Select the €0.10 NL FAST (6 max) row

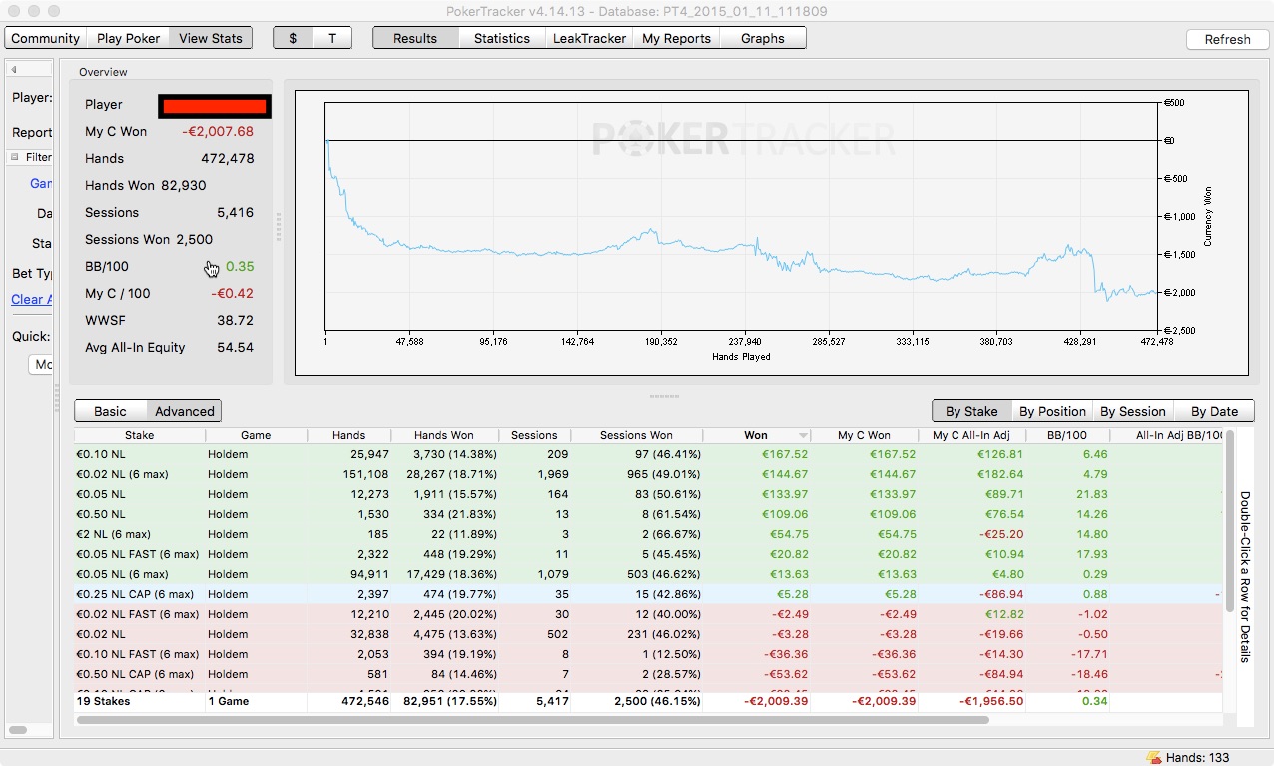click(x=649, y=654)
